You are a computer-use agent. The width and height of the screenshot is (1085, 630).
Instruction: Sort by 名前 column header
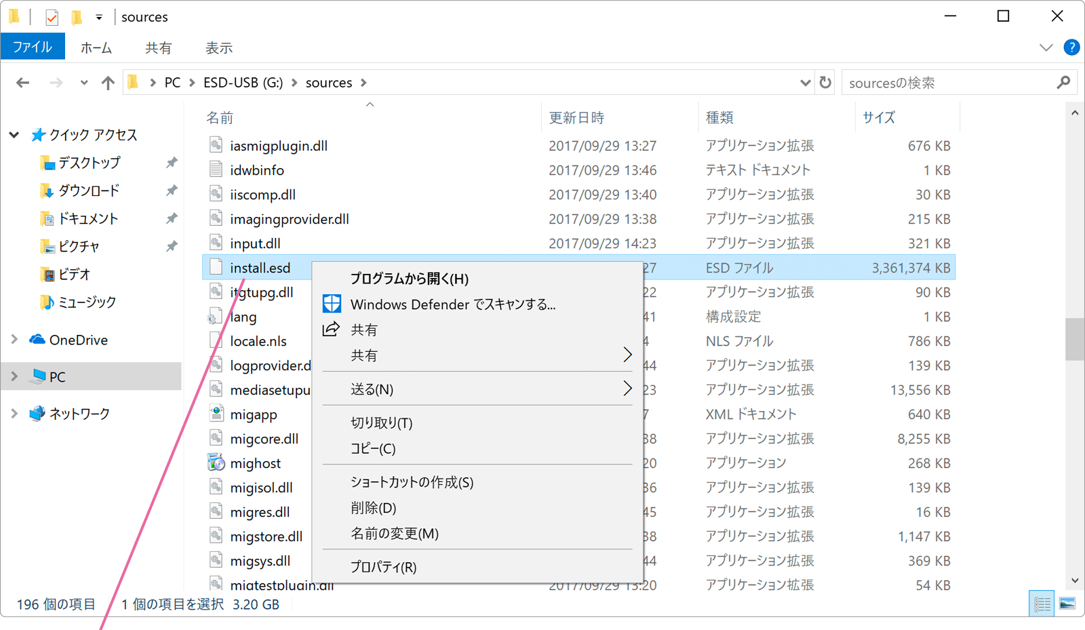(220, 118)
